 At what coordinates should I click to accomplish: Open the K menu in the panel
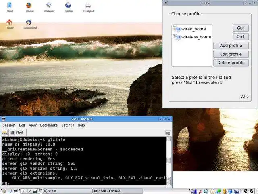[x=4, y=191]
